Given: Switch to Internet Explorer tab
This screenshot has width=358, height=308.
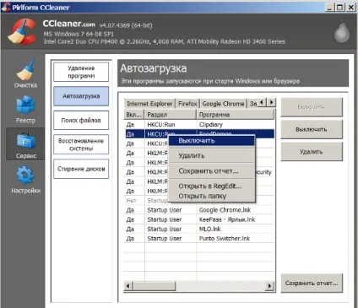Looking at the screenshot, I should (149, 104).
